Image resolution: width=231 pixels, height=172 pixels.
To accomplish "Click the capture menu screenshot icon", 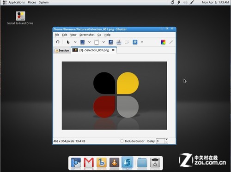I will point(111,42).
